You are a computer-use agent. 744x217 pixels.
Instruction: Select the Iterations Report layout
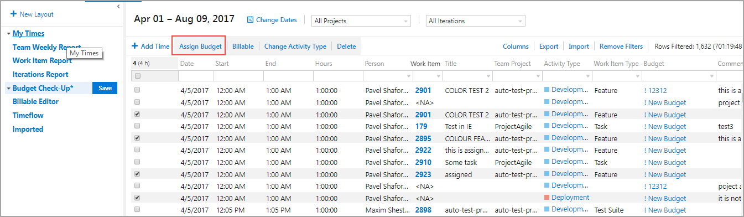[x=40, y=74]
